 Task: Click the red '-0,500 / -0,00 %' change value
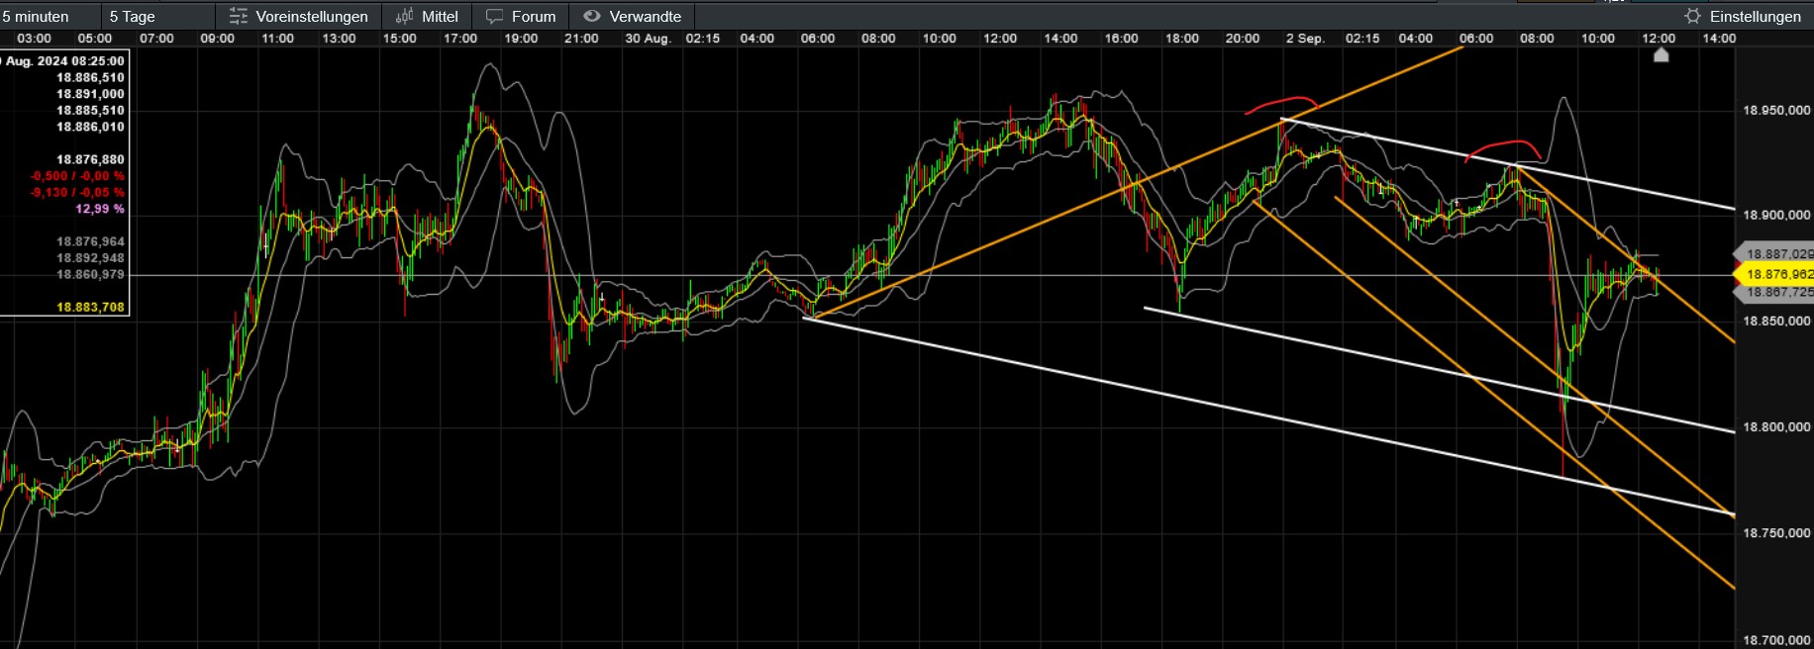[77, 176]
